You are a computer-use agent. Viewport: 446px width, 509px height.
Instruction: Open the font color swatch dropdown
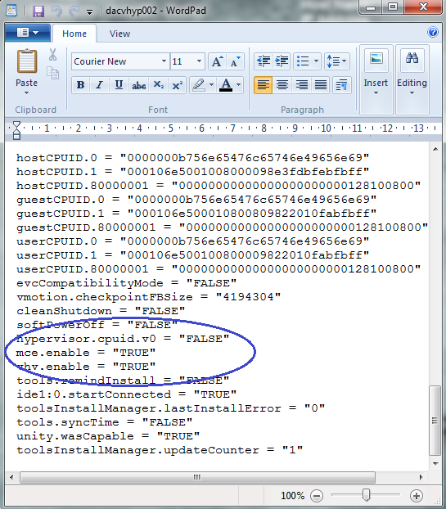coord(239,85)
